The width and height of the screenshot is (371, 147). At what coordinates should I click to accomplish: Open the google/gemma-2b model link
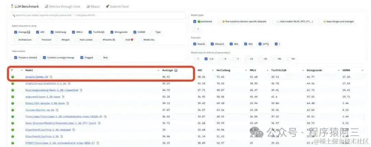click(37, 77)
